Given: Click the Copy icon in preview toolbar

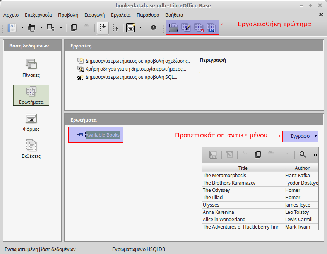Looking at the screenshot, I should pos(258,154).
